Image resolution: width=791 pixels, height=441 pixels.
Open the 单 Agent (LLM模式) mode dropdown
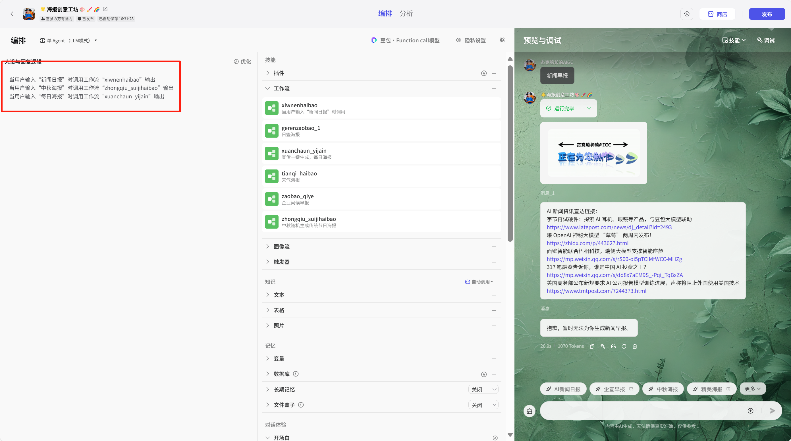tap(69, 41)
